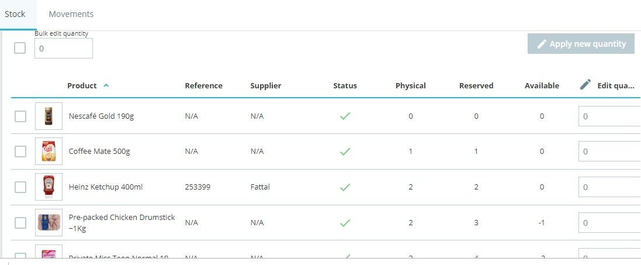Click the Product column sort arrow

pos(106,85)
